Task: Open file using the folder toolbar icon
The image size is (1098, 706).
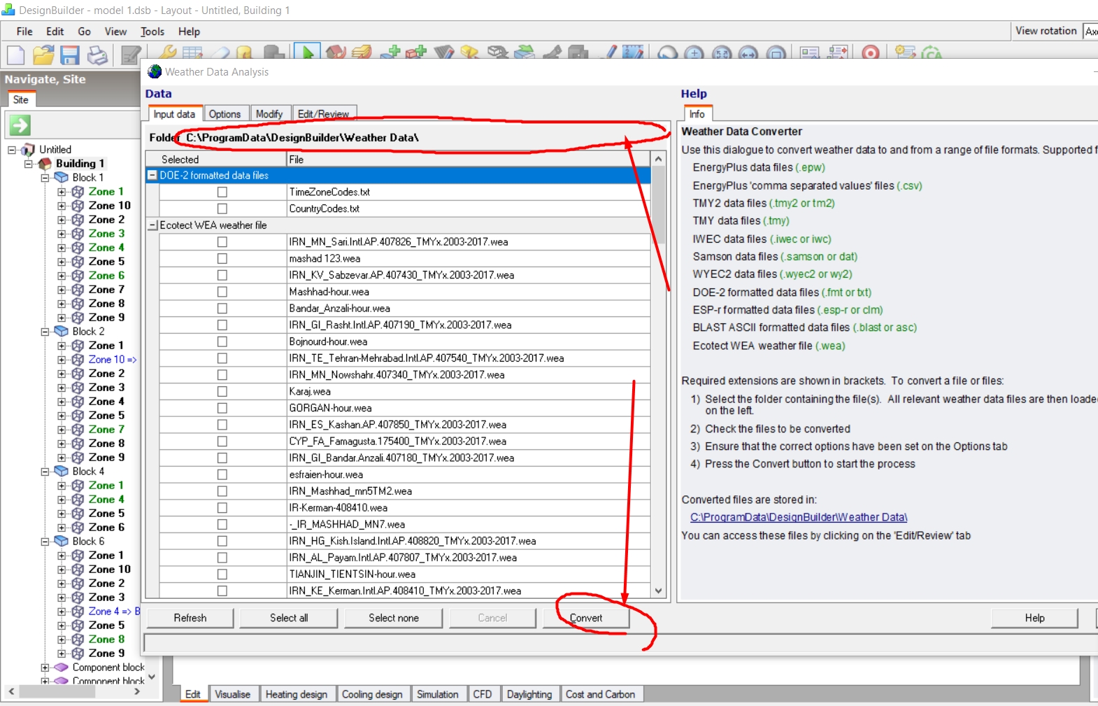Action: pos(43,55)
